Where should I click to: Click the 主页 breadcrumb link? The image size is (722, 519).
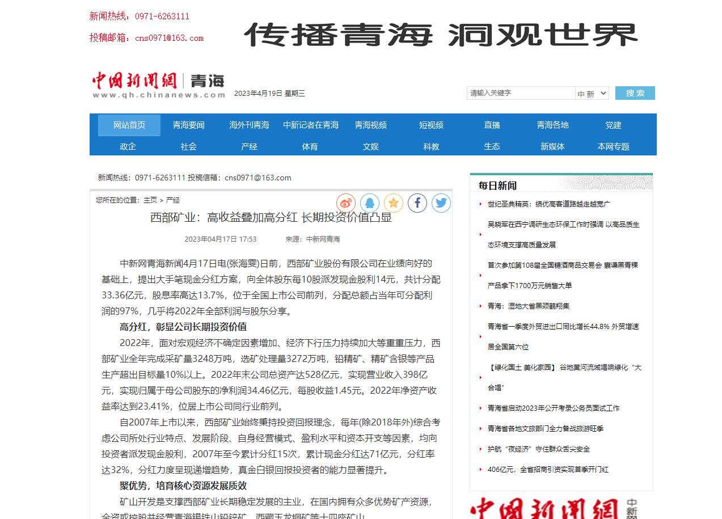coord(150,200)
